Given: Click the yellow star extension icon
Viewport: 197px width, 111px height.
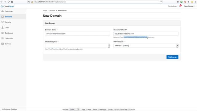Looking at the screenshot, I should pos(192,2).
